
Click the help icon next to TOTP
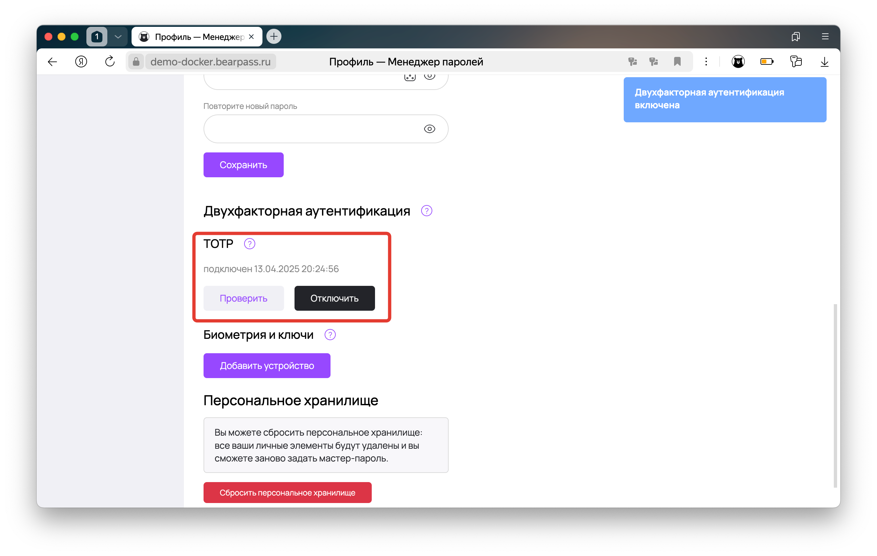point(249,244)
